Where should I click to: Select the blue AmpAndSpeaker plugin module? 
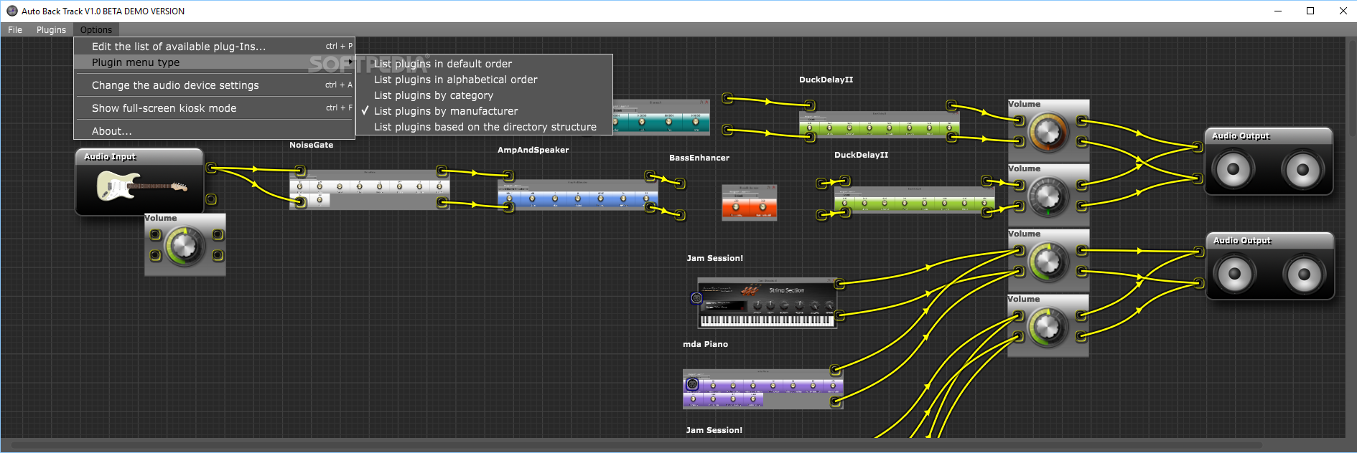[578, 194]
